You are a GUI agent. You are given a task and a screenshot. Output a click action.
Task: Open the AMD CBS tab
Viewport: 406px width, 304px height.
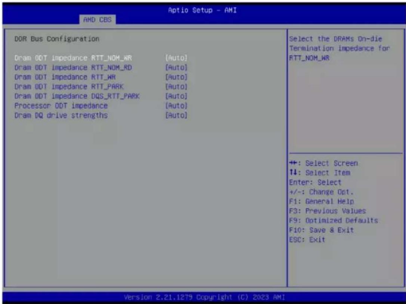click(97, 20)
